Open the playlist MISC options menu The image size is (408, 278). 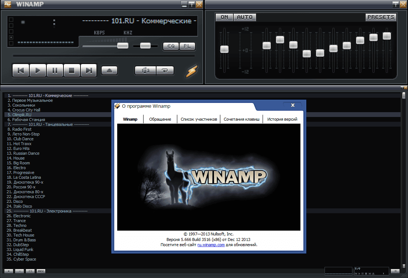point(41,271)
